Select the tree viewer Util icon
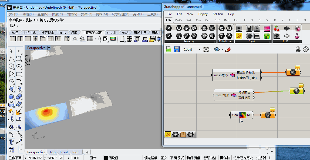Viewport: 310px width, 160px height. tap(277, 36)
